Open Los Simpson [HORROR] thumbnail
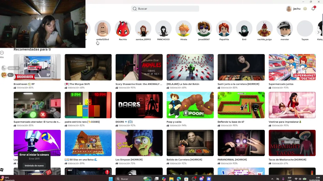The width and height of the screenshot is (323, 181). tap(139, 143)
